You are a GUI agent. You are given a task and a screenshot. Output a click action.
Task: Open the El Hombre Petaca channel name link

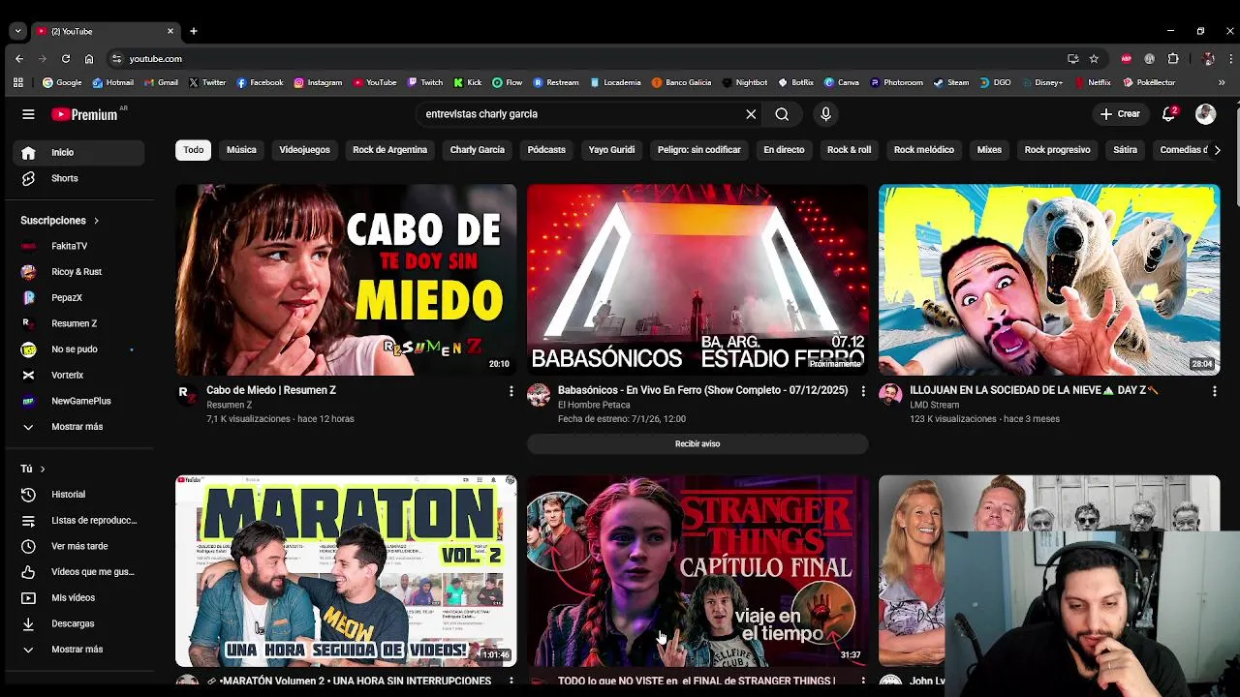(594, 405)
